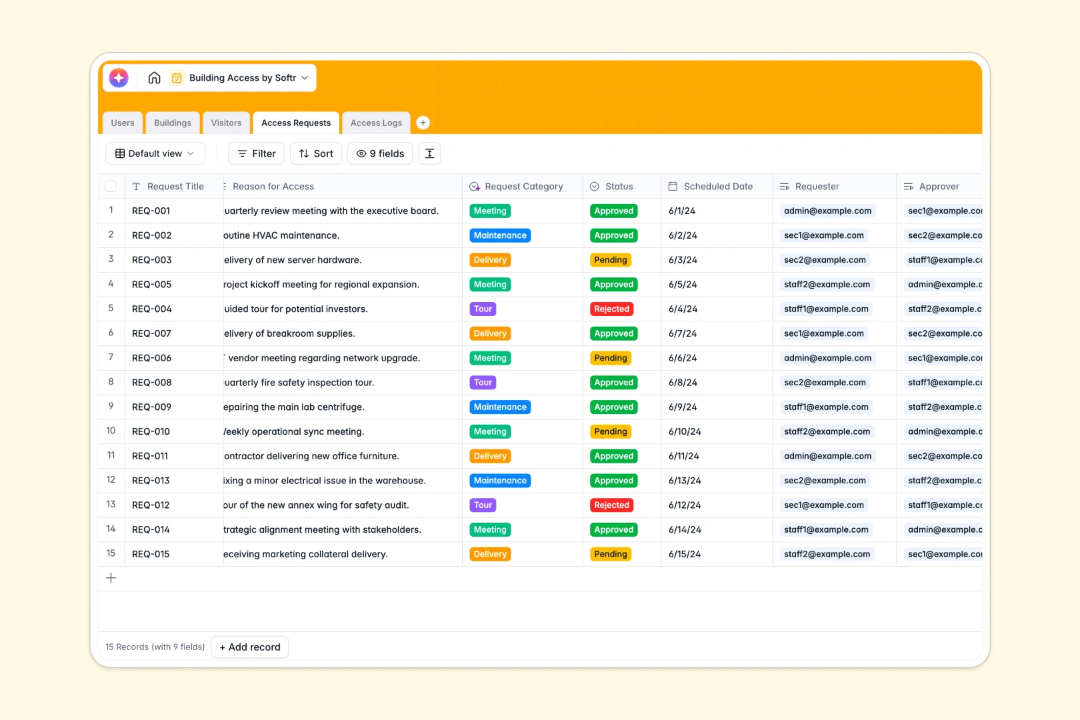Screen dimensions: 1080x720
Task: Click the Status column circle icon
Action: [595, 187]
